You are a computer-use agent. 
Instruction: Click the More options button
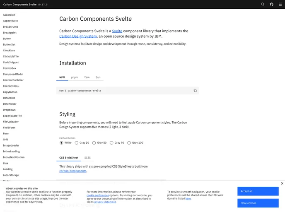(x=258, y=203)
